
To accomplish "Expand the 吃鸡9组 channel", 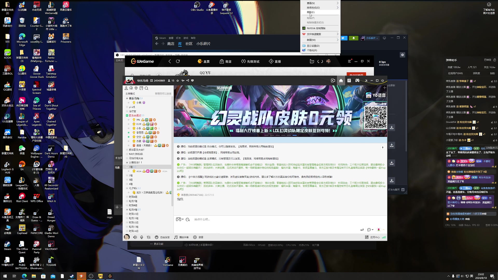I will (127, 210).
